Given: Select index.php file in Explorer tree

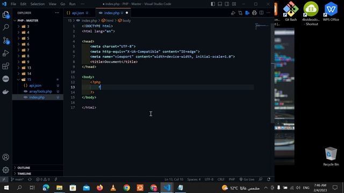Looking at the screenshot, I should (x=38, y=98).
